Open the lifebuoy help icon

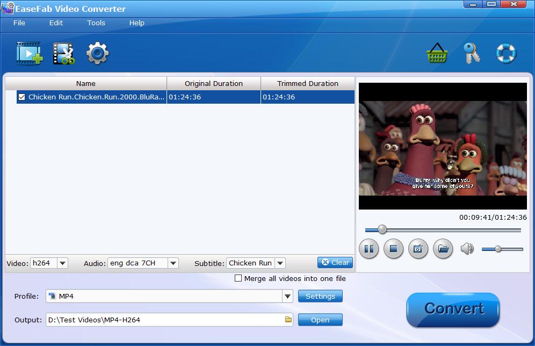(x=506, y=53)
